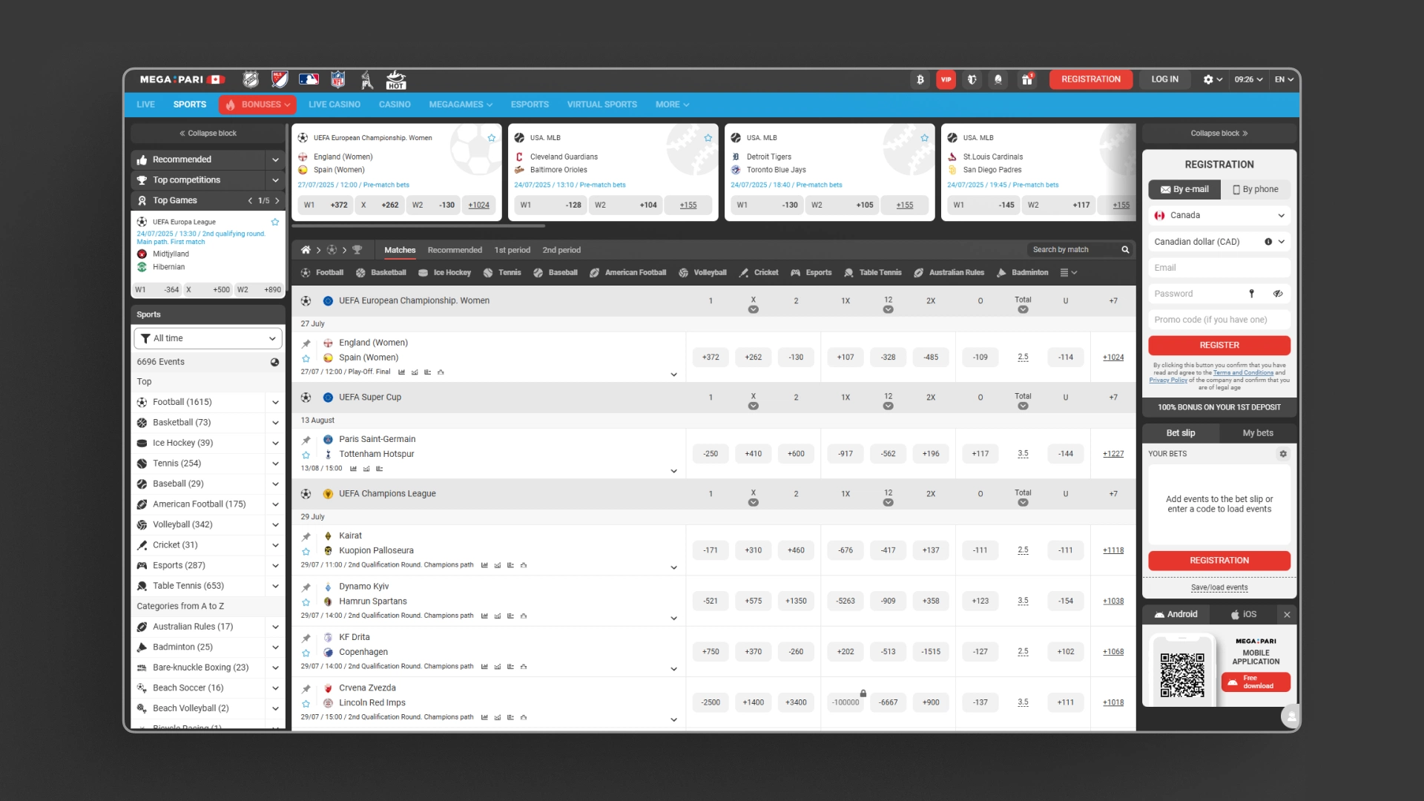Favorite the Dynamo Kyiv match
Viewport: 1424px width, 801px height.
click(306, 602)
